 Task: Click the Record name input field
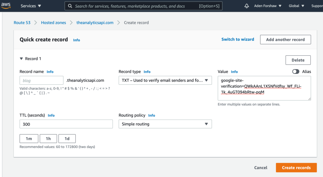41,80
